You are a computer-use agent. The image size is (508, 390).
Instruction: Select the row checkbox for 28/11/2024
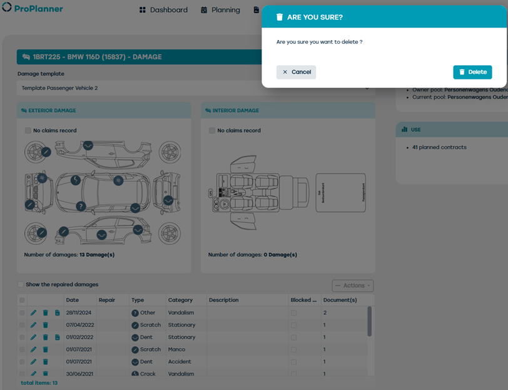(x=22, y=313)
